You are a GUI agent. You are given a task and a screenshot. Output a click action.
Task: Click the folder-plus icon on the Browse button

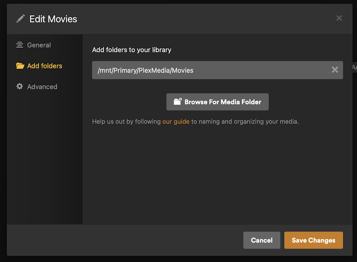click(x=178, y=101)
